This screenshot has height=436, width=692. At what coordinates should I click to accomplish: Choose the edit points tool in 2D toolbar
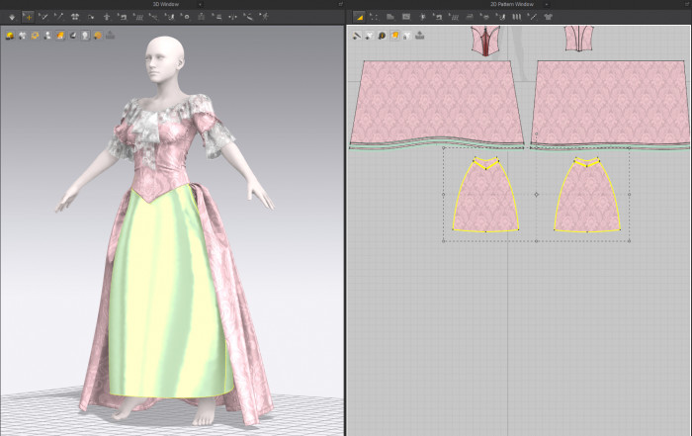point(375,17)
